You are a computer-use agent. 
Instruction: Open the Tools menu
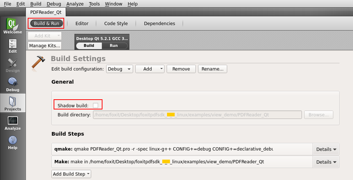click(94, 4)
